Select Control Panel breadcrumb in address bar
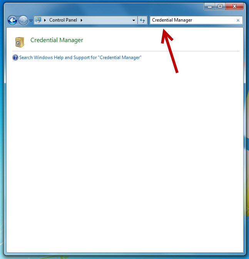 click(63, 20)
